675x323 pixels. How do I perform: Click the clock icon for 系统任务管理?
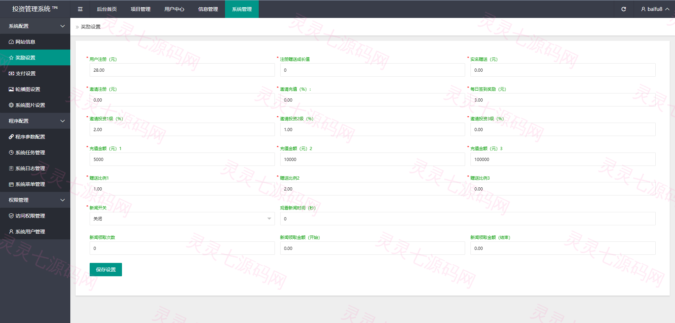[x=11, y=153]
